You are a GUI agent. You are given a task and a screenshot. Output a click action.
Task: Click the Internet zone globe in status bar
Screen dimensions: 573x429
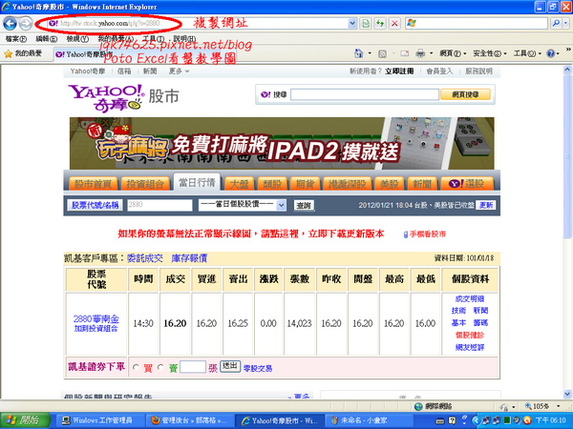tap(419, 406)
